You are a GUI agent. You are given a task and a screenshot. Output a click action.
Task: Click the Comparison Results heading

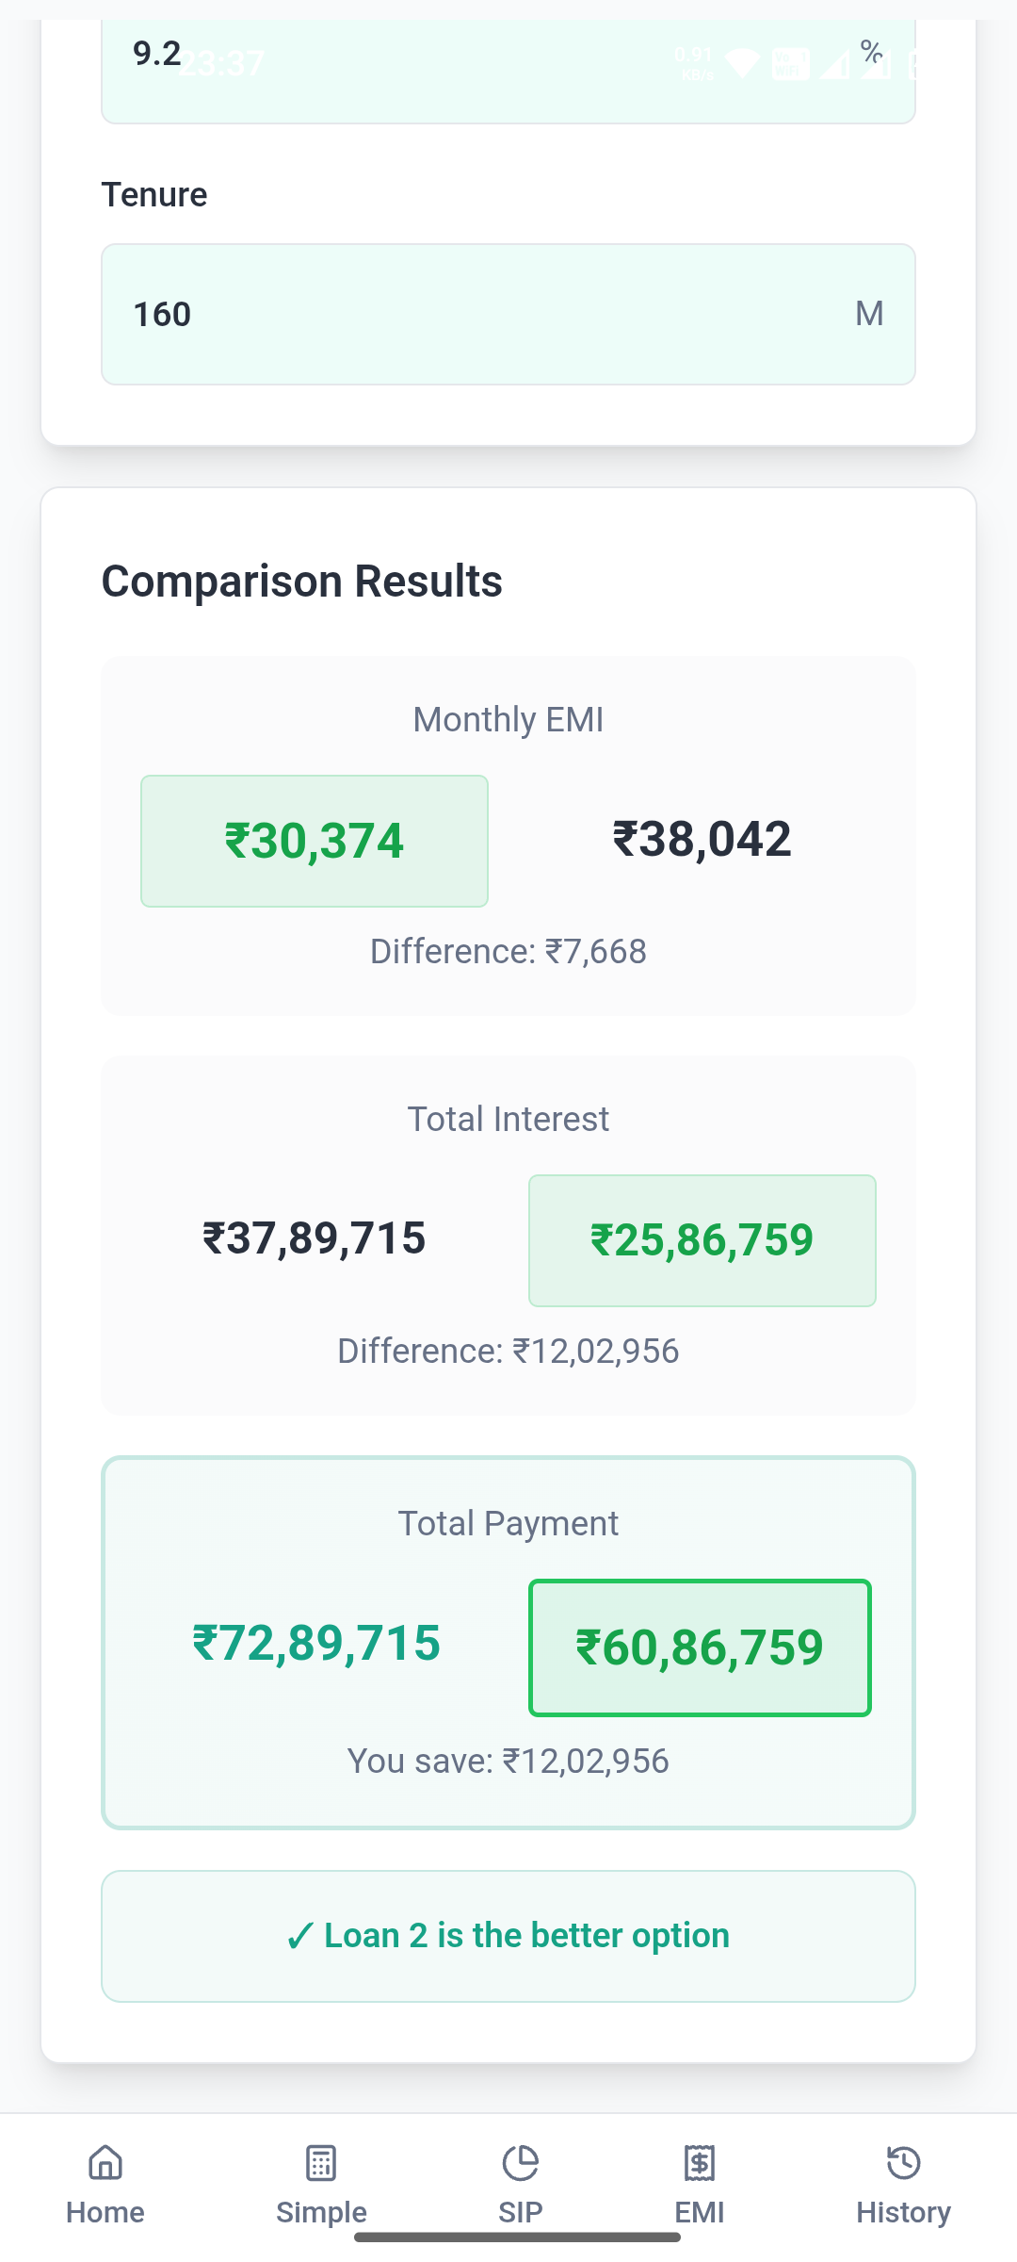(302, 582)
